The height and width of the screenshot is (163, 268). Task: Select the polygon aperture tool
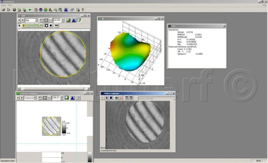[x=41, y=25]
